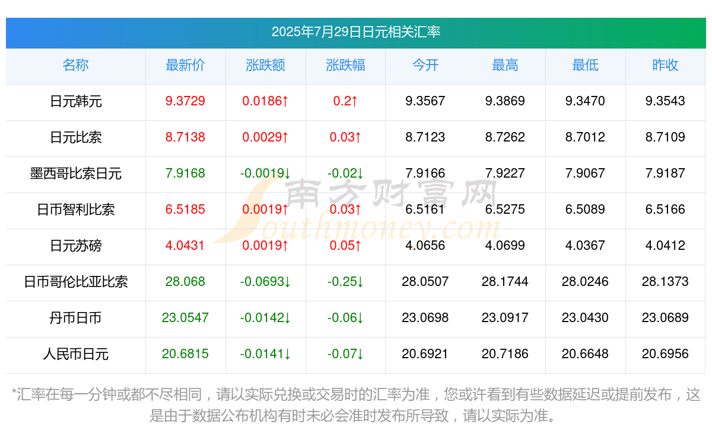Select opening value 23.0698
This screenshot has height=434, width=712.
coord(425,318)
